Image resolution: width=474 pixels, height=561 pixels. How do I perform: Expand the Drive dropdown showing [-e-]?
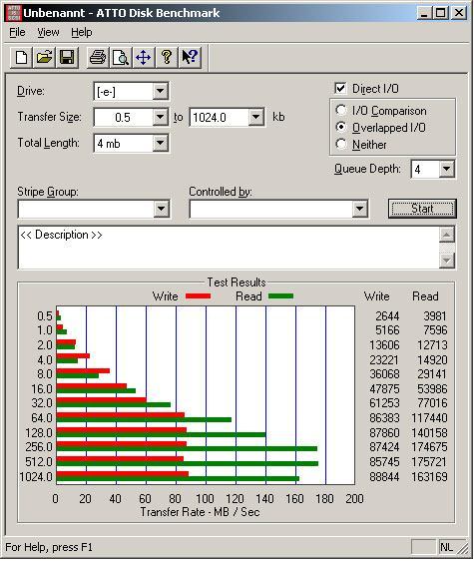(161, 92)
